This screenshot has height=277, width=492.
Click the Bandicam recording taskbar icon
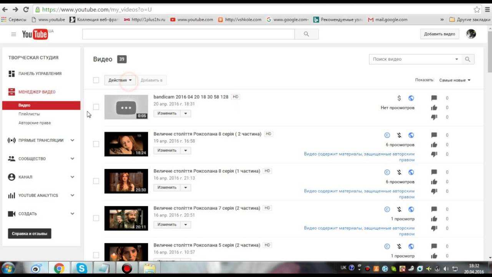click(x=126, y=268)
